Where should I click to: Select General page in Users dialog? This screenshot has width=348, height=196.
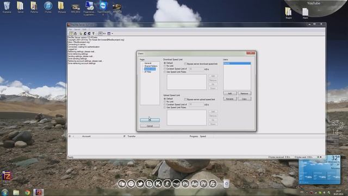pyautogui.click(x=148, y=63)
